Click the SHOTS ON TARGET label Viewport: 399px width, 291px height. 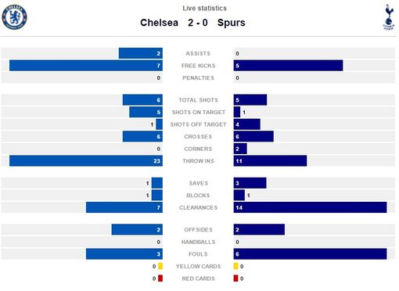tap(199, 112)
